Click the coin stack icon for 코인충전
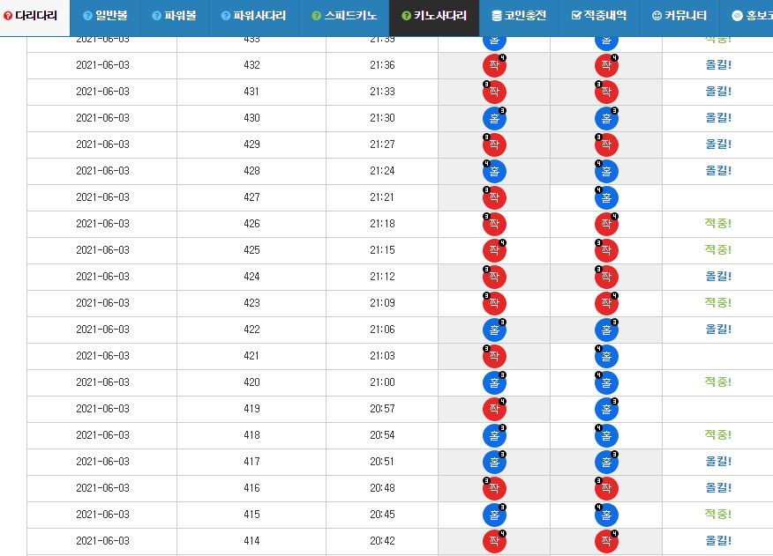 pyautogui.click(x=497, y=16)
